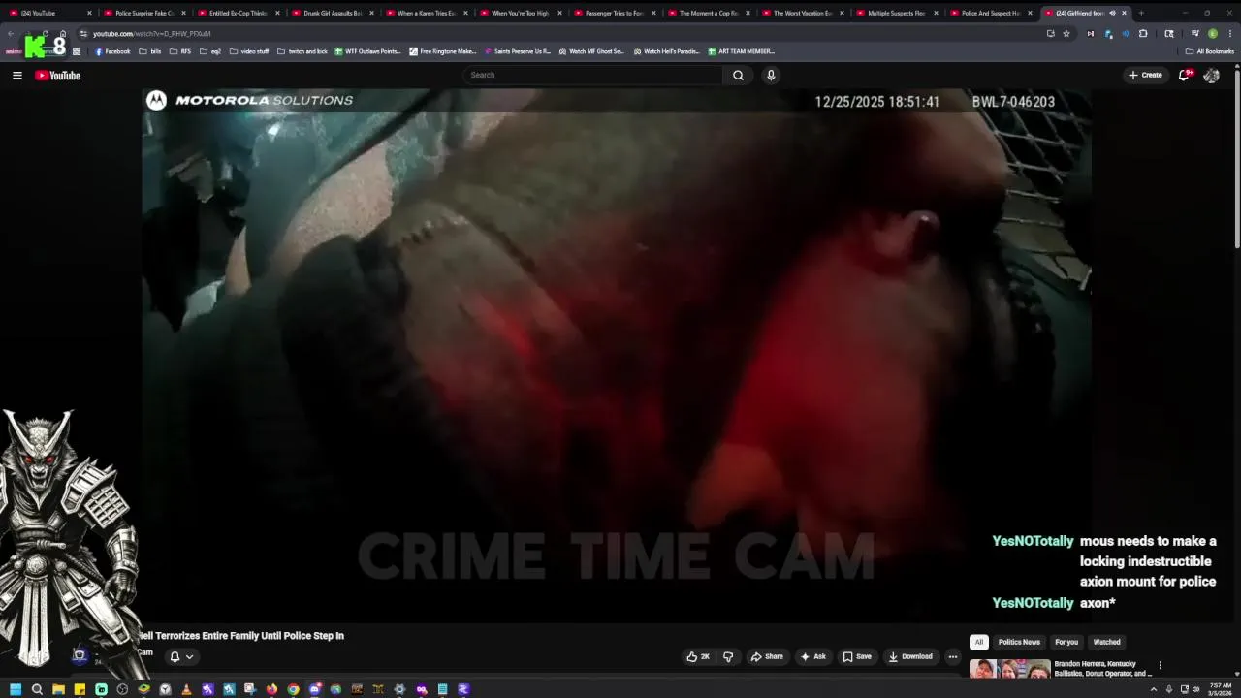Open Firefox from taskbar
This screenshot has width=1241, height=698.
coord(271,689)
